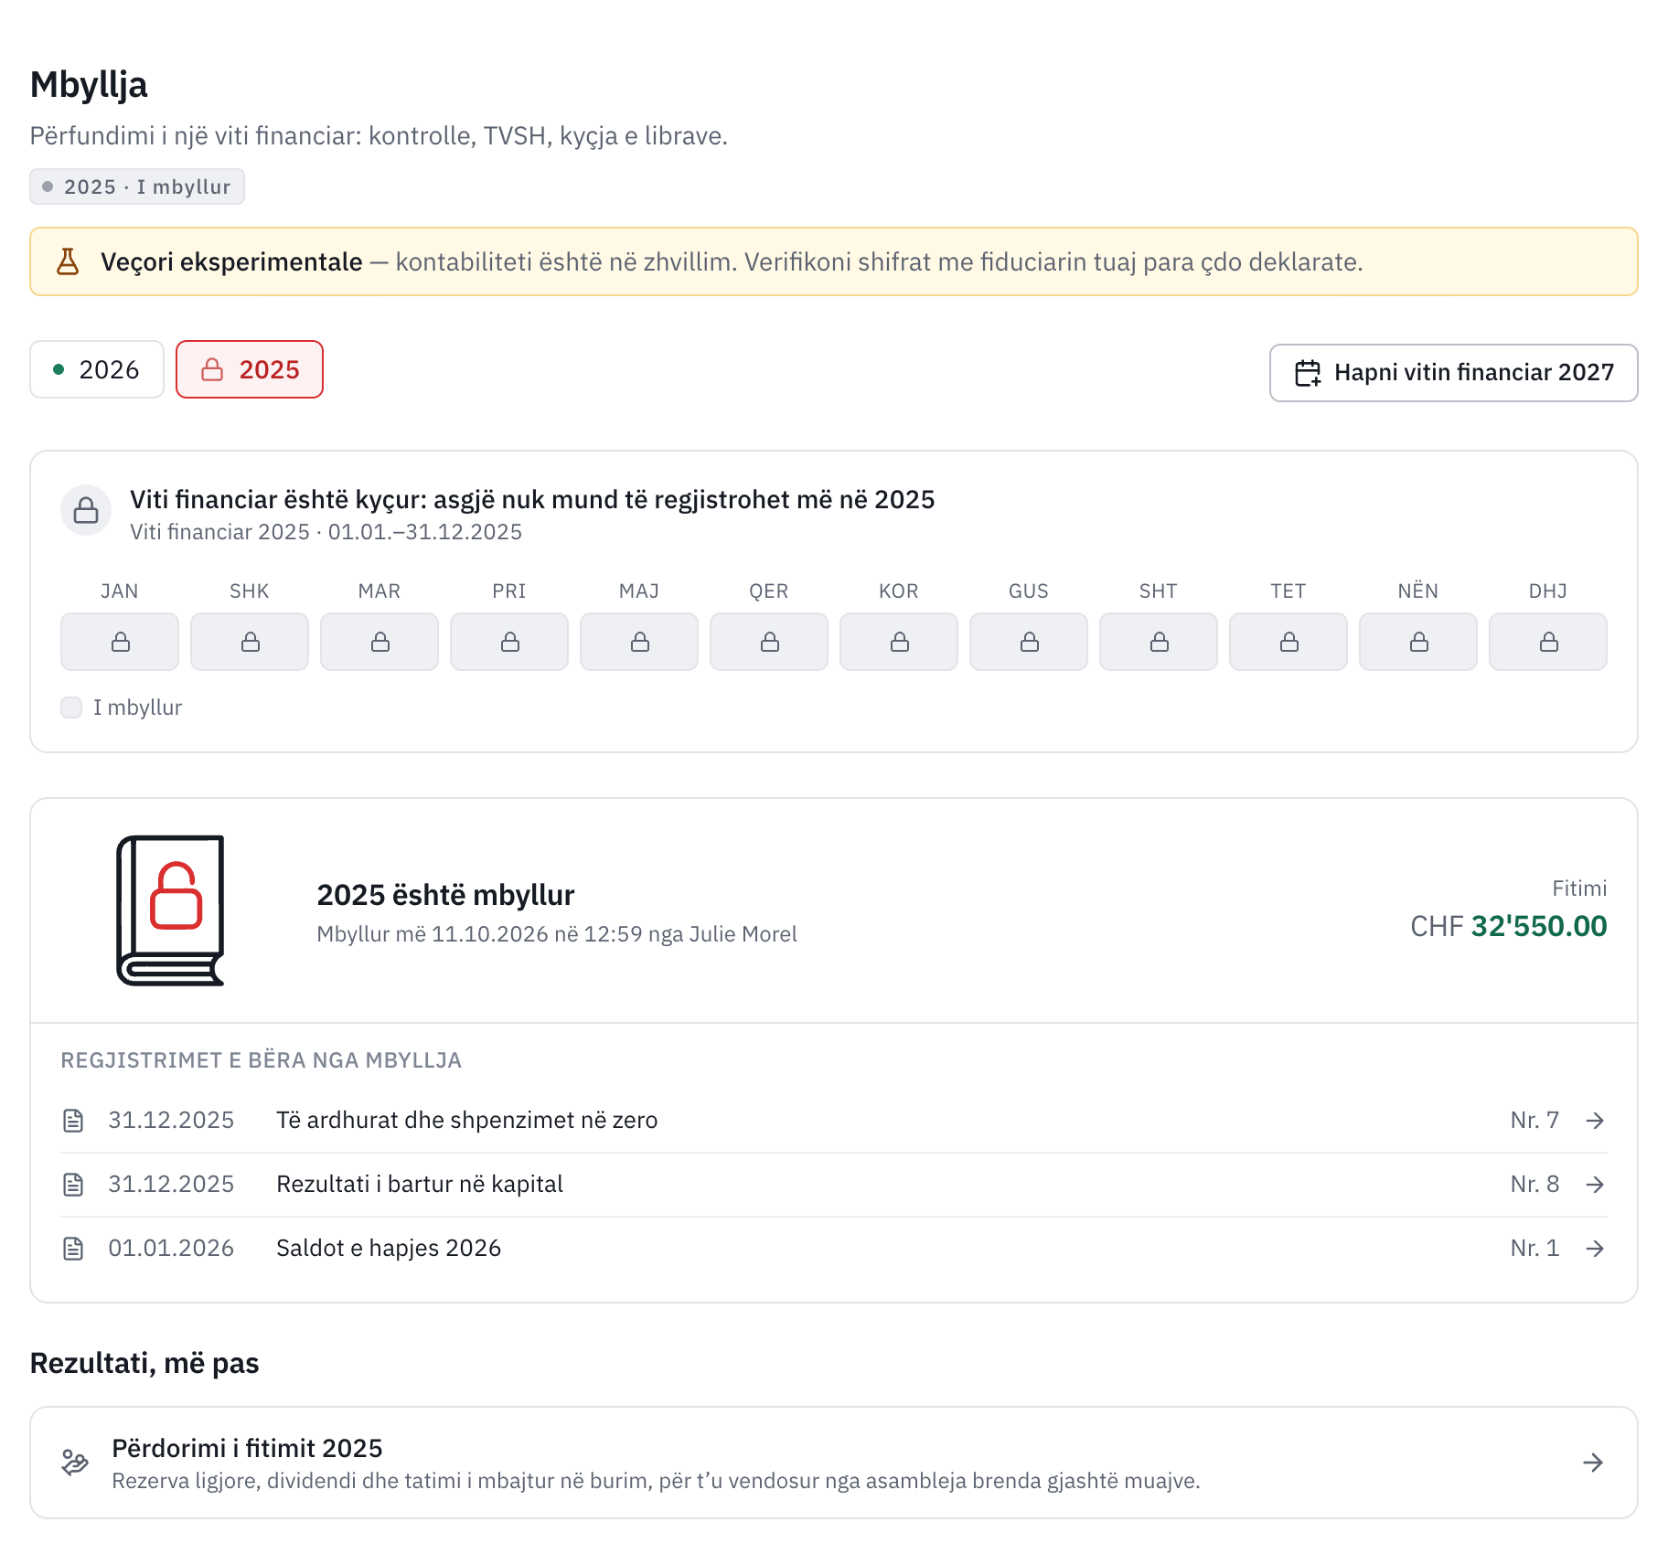Click the MAR locked month cell
This screenshot has height=1543, width=1668.
point(380,642)
